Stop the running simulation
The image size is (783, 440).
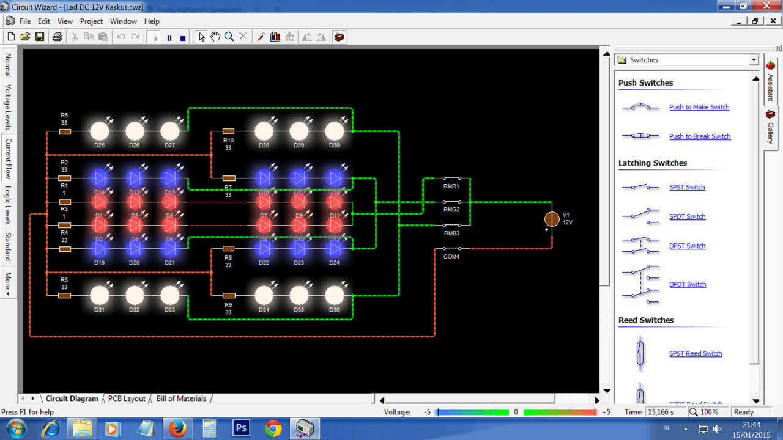[x=183, y=38]
